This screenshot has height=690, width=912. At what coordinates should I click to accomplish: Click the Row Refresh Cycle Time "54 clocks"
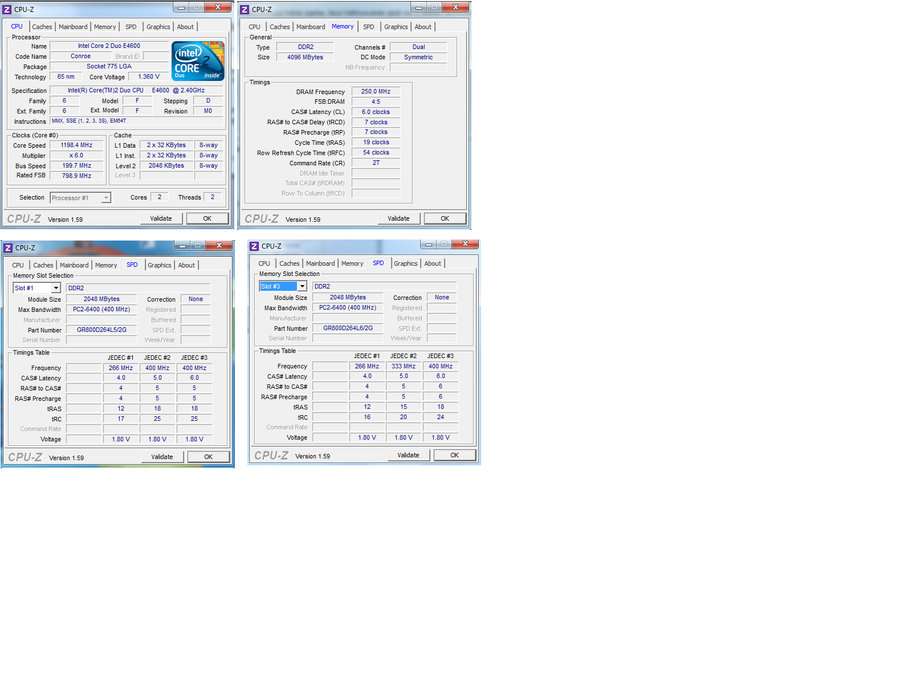coord(376,153)
